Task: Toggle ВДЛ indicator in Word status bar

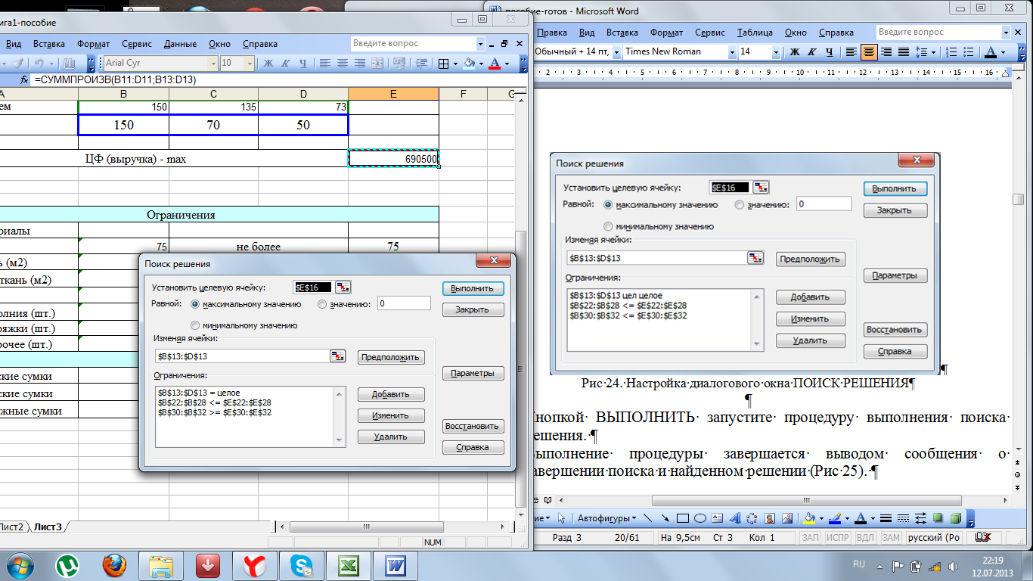Action: click(865, 538)
